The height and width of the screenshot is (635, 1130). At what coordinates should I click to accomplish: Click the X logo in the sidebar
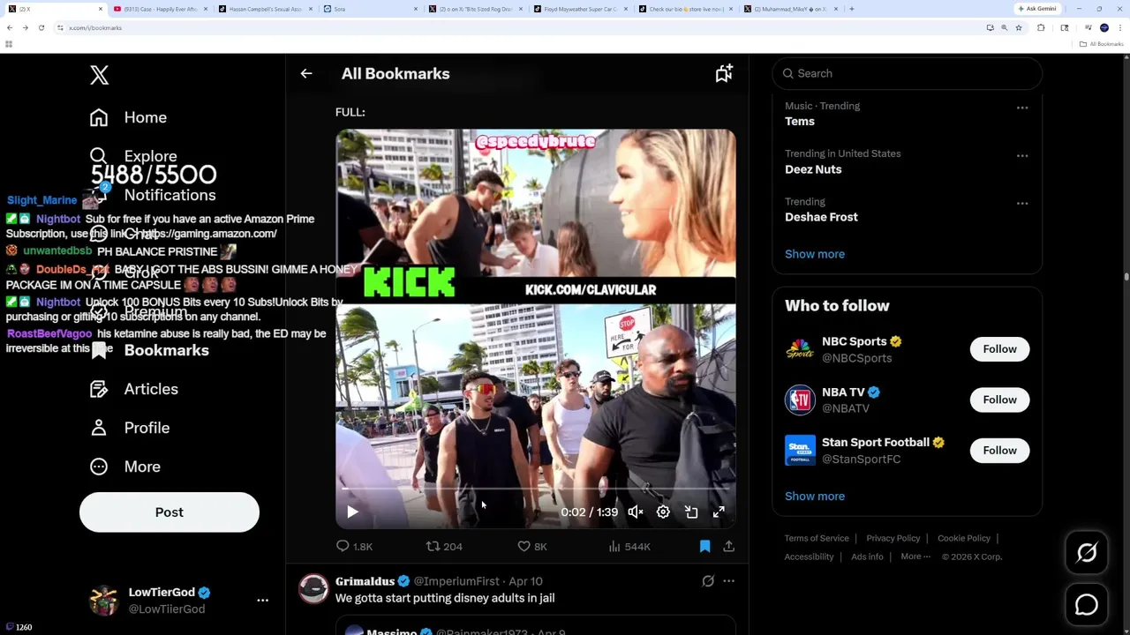click(99, 75)
